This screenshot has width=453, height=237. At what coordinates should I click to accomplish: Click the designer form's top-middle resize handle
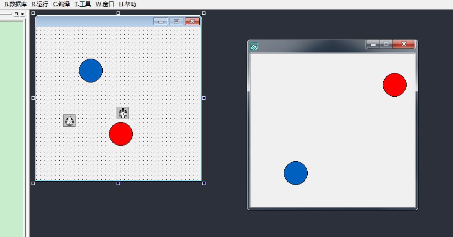click(118, 13)
